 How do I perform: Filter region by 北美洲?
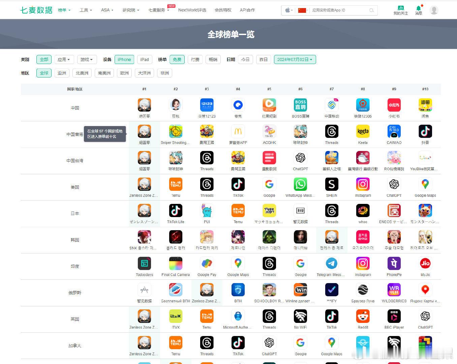pos(82,73)
